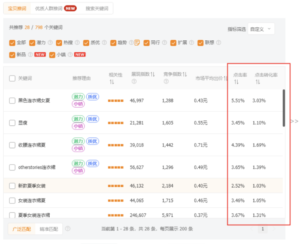Viewport: 301px width, 244px height.
Task: Open help icon beside 精准匹配 tab
Action: (x=68, y=229)
